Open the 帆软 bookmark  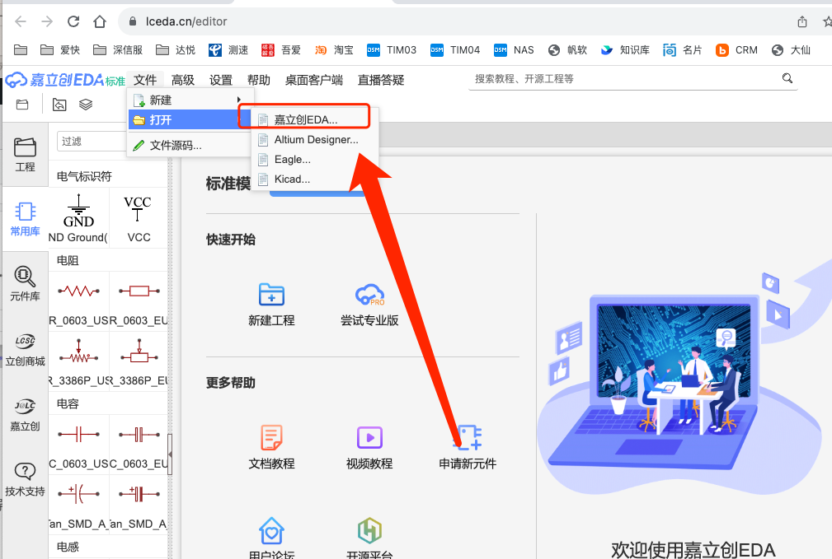[567, 49]
